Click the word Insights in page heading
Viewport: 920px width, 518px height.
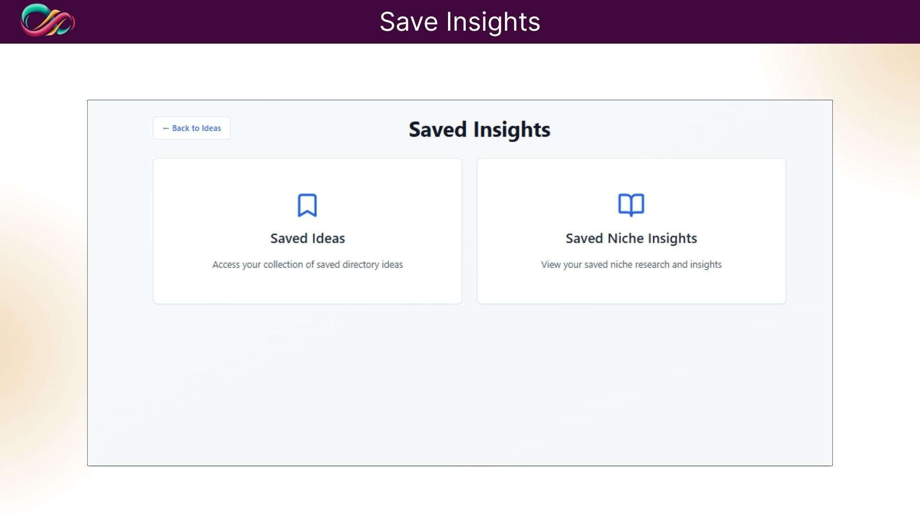(x=512, y=129)
